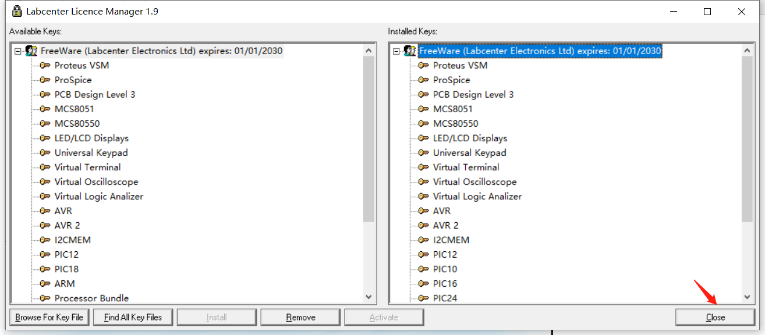Select PCB Design Level 3 text in Available Keys
The image size is (765, 335).
(95, 94)
